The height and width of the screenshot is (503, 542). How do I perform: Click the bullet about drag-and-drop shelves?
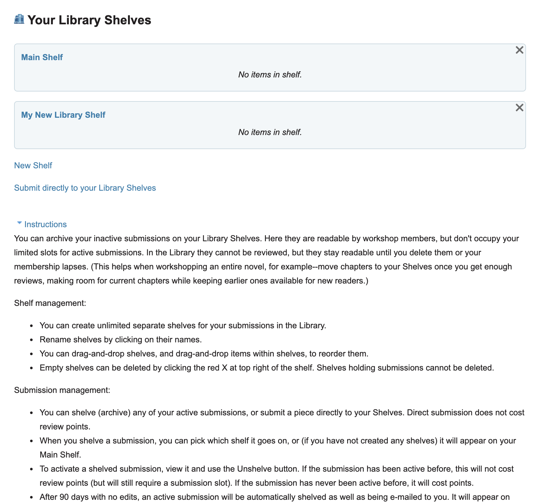click(x=204, y=354)
